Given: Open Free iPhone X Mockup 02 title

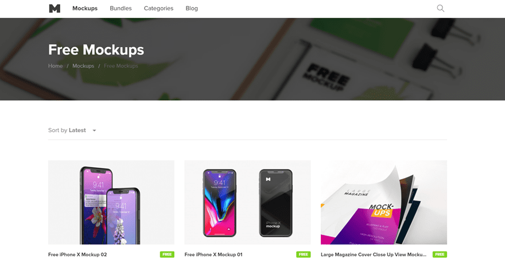Looking at the screenshot, I should coord(77,255).
